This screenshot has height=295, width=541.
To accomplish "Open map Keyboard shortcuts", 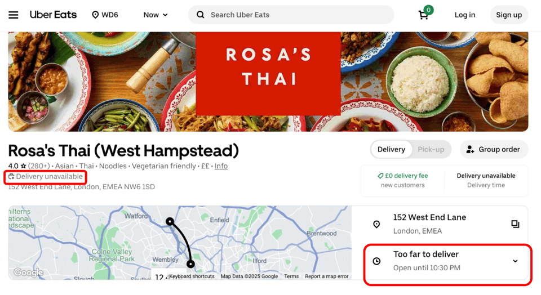I will pyautogui.click(x=192, y=276).
